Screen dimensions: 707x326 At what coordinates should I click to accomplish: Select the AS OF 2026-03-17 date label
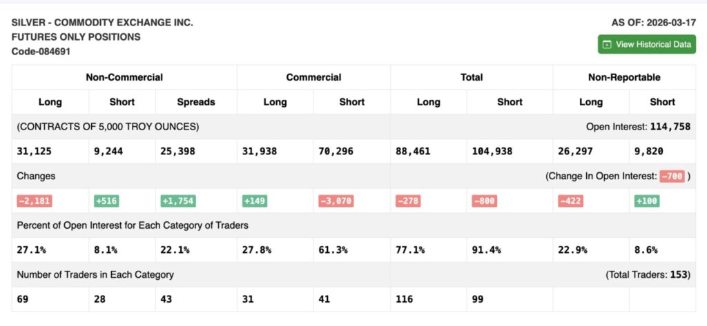(x=653, y=22)
